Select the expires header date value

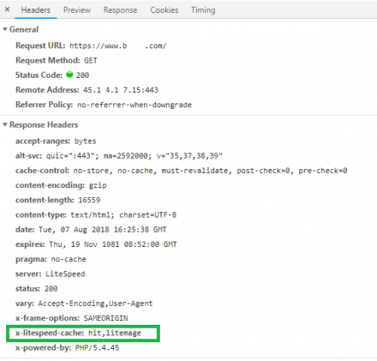113,245
